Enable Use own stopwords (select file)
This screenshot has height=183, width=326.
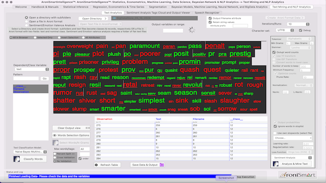(275, 133)
